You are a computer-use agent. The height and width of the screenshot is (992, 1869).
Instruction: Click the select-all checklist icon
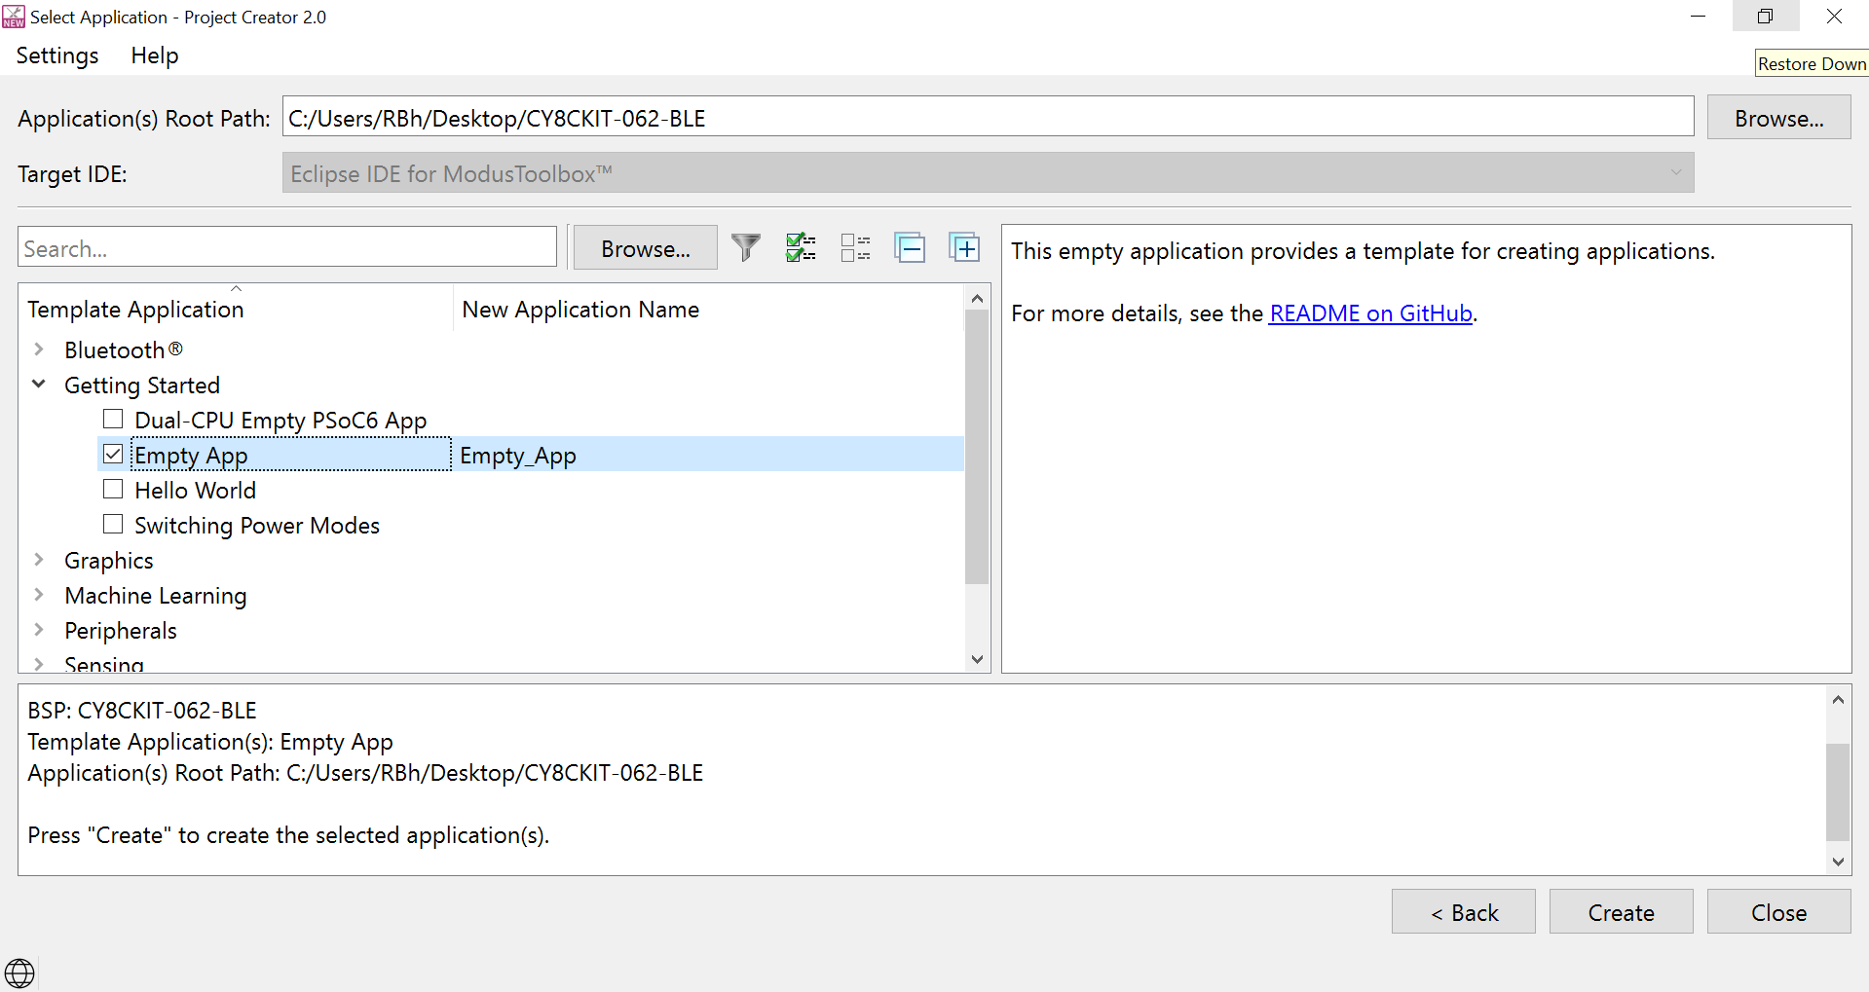801,248
